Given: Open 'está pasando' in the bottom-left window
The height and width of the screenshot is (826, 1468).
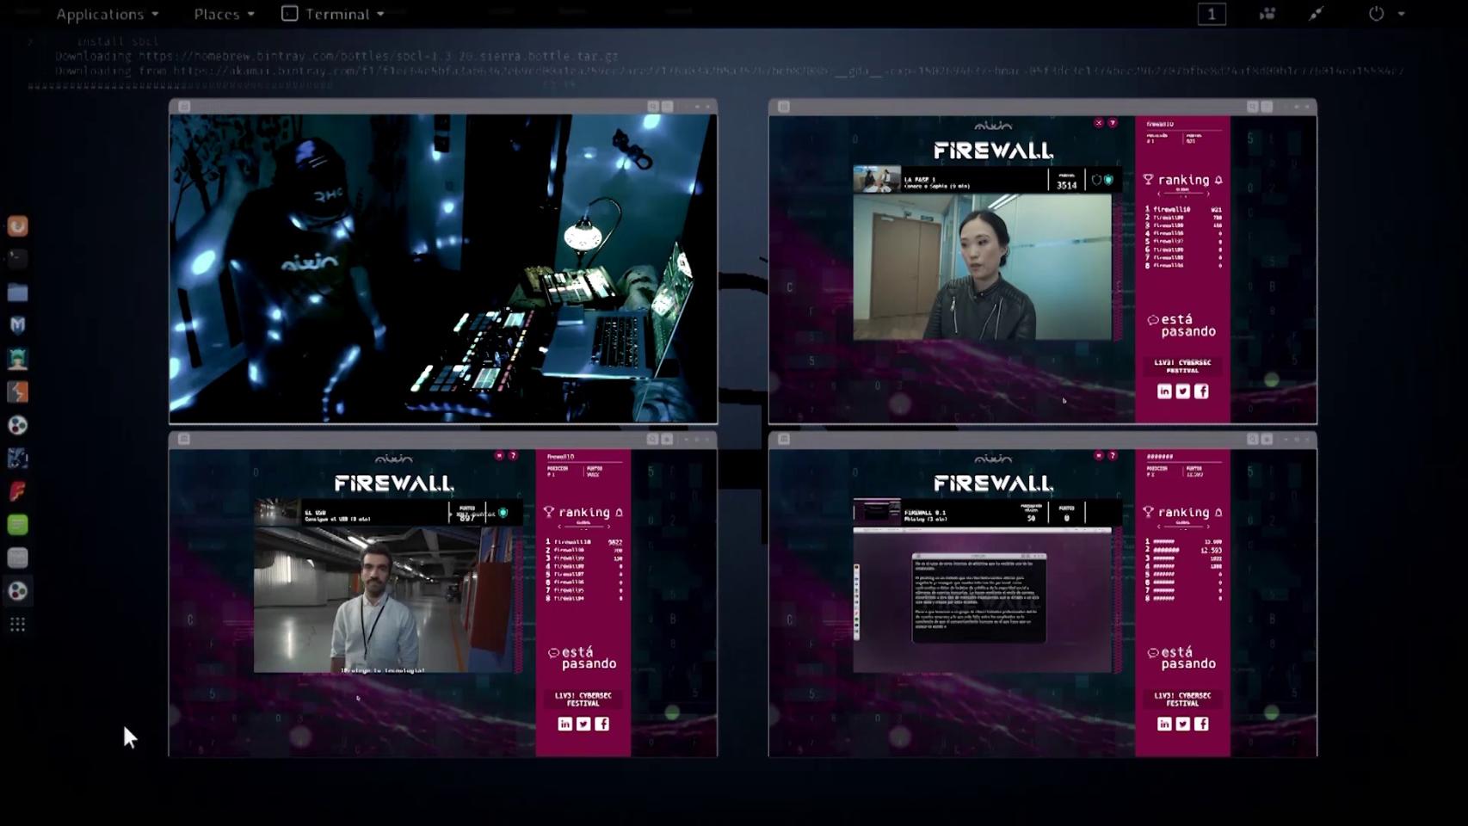Looking at the screenshot, I should (583, 657).
